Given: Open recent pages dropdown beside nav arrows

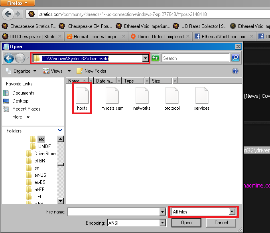Looking at the screenshot, I should click(x=27, y=58).
